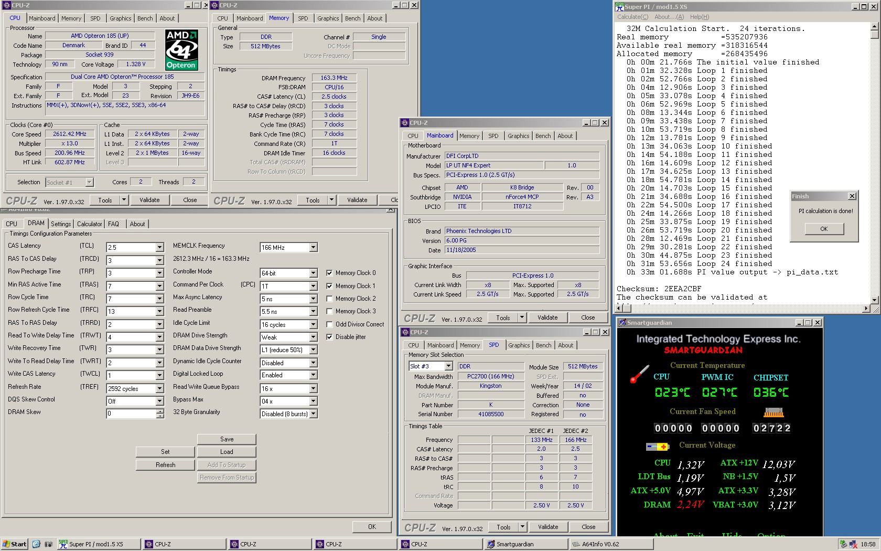The image size is (881, 551).
Task: Toggle Disable jitter checkbox
Action: [329, 337]
